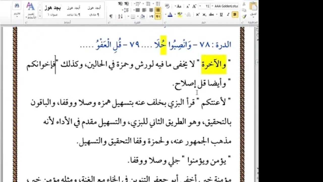Screen dimensions: 323x182
Task: Toggle Strikethrough abc formatting
Action: tap(211, 14)
